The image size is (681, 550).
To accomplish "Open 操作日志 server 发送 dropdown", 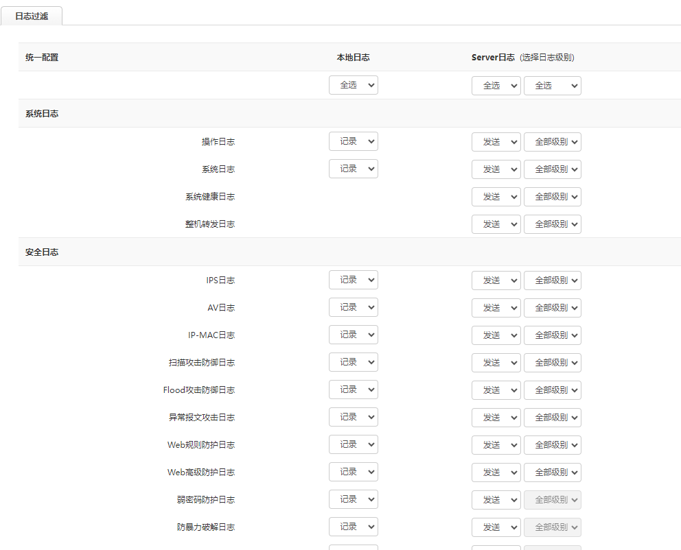I will [496, 142].
